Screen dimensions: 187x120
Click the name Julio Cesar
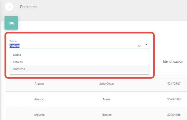coord(107,84)
